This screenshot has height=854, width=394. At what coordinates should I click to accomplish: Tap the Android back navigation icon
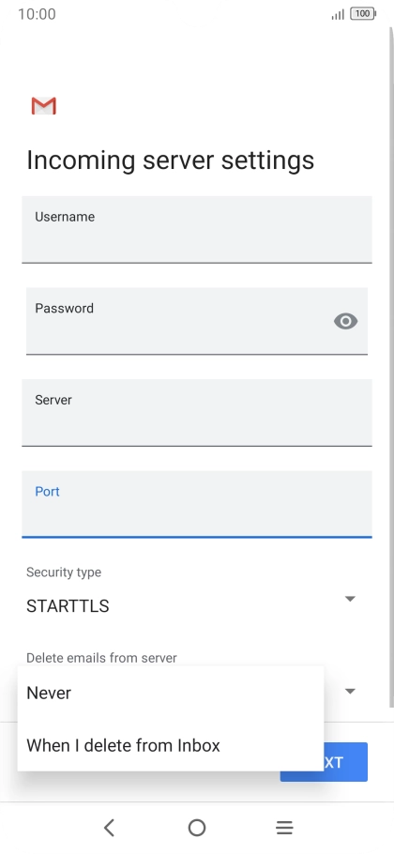point(110,828)
